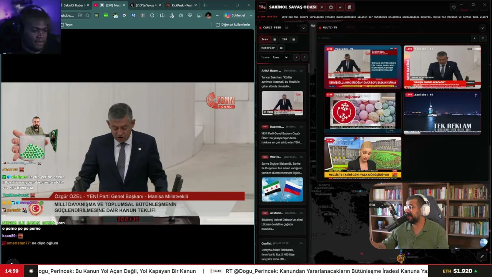Open the browser profile avatar

tap(208, 15)
